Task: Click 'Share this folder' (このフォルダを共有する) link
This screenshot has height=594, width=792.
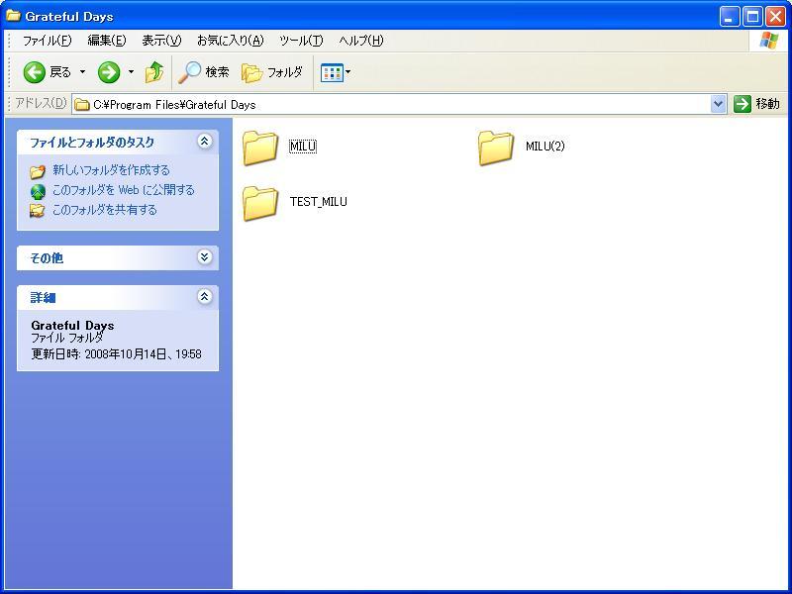Action: tap(104, 210)
